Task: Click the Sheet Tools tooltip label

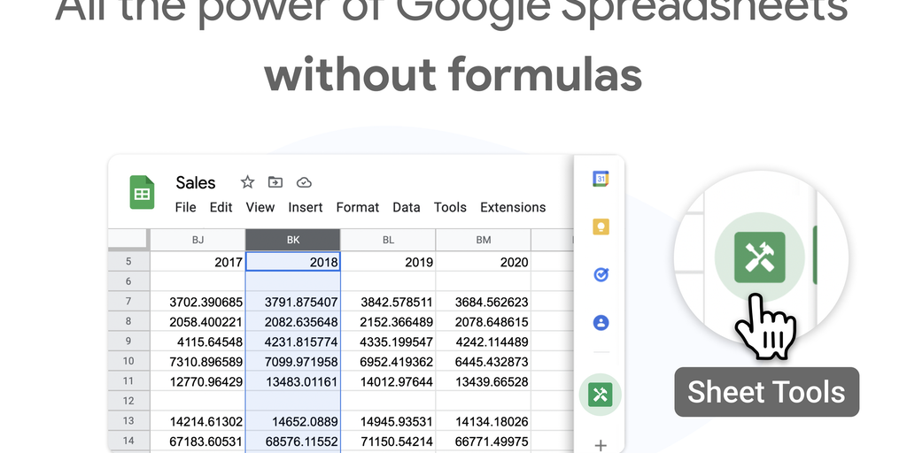Action: click(x=766, y=392)
